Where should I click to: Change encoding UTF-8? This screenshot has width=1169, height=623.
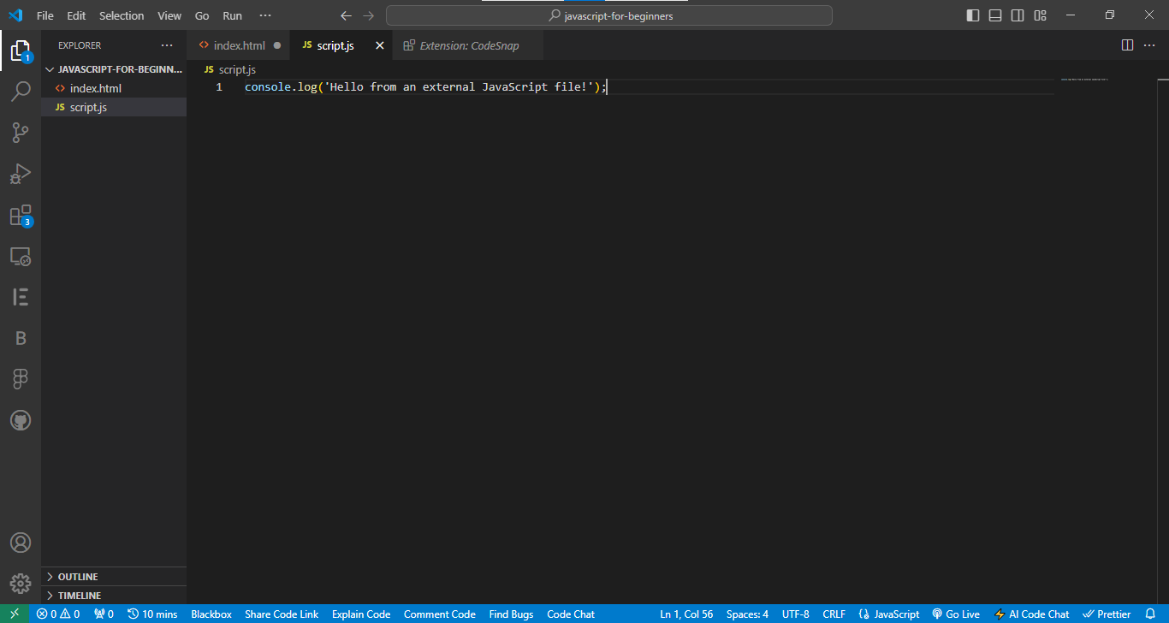795,614
